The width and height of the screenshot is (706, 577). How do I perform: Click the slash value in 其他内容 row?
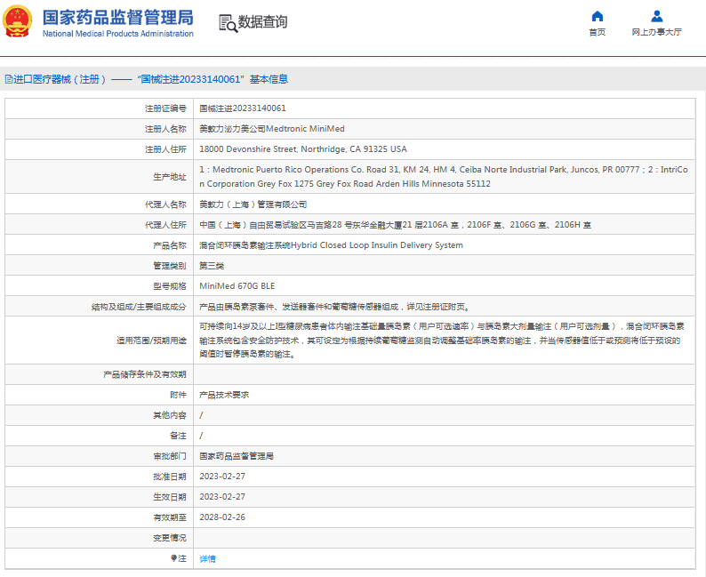click(201, 415)
